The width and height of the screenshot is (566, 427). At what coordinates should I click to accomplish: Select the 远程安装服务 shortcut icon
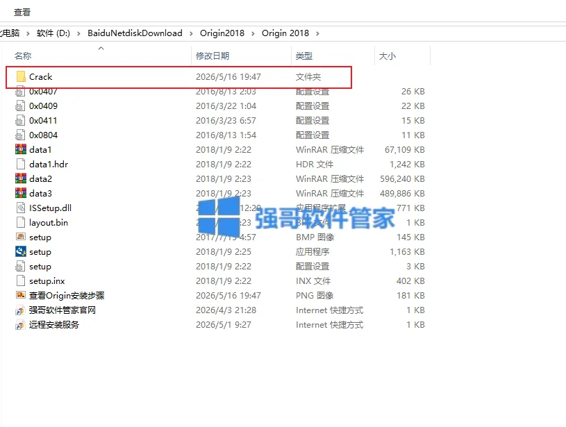[x=20, y=324]
